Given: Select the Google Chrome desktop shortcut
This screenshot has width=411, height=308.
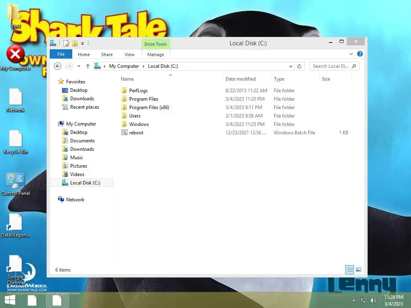Looking at the screenshot, I should click(x=16, y=270).
